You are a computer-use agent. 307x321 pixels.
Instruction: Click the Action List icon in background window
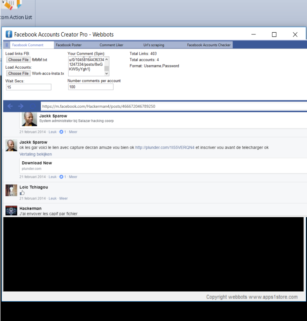click(12, 4)
